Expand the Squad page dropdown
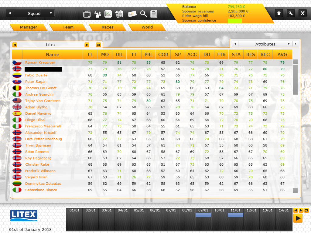Screen dimensions: 311x233 pos(51,13)
